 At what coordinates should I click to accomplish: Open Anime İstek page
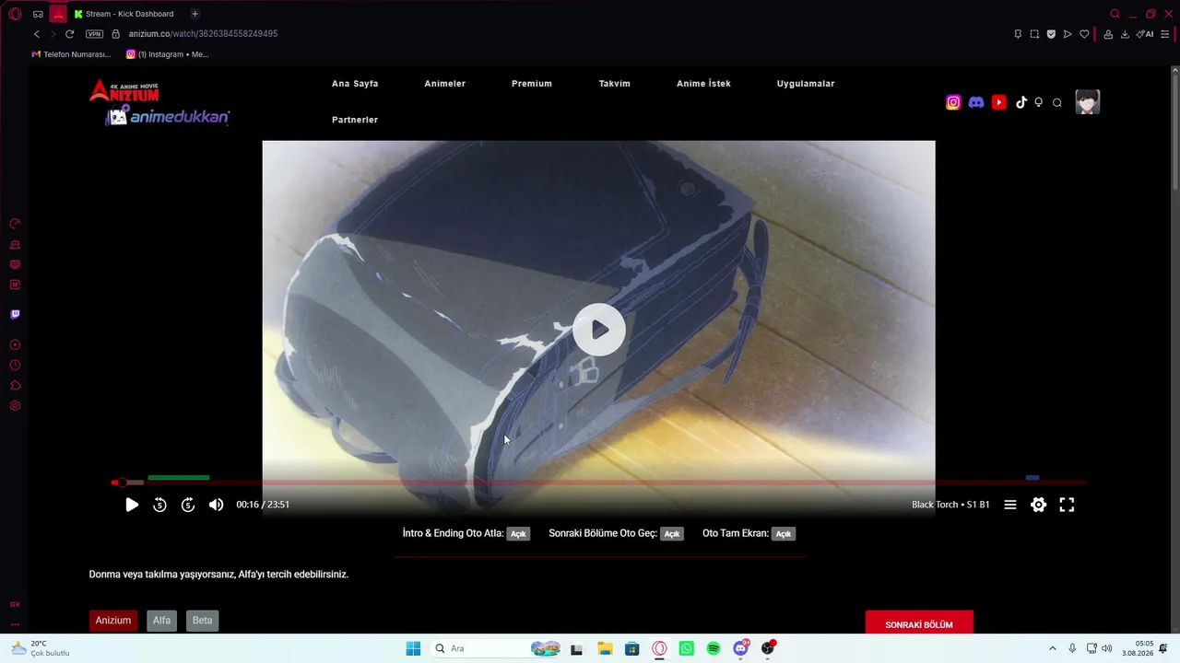[x=703, y=84]
